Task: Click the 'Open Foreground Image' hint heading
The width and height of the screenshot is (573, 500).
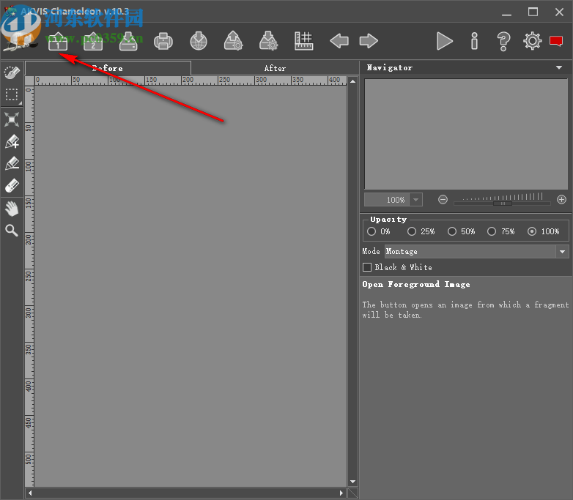Action: 416,285
